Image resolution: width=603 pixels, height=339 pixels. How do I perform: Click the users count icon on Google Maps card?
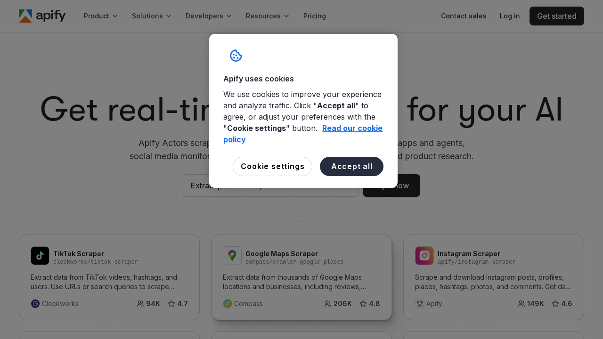(x=327, y=304)
